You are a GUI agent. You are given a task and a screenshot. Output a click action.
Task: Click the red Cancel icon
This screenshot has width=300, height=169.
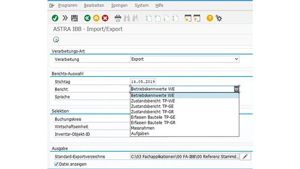105,18
